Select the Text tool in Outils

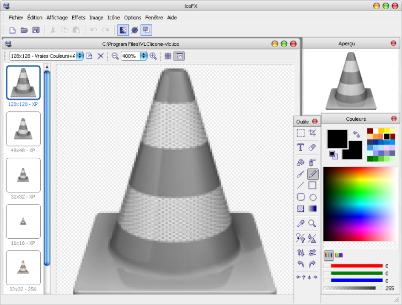(301, 148)
